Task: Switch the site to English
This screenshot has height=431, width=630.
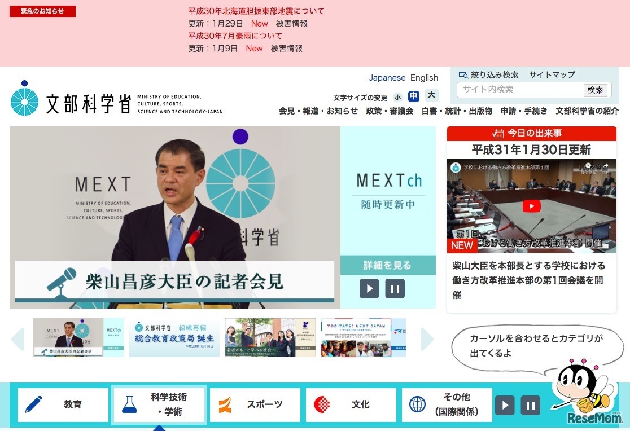Action: coord(424,77)
